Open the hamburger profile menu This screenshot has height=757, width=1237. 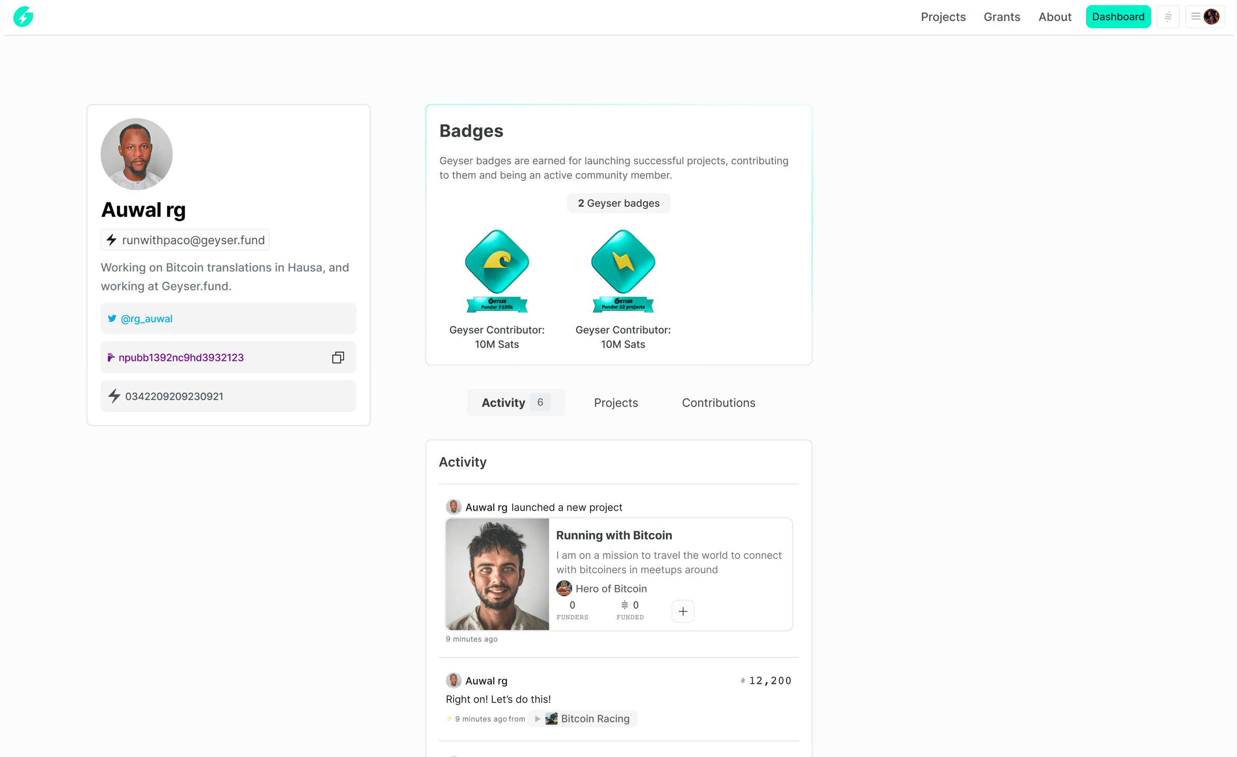[1205, 17]
